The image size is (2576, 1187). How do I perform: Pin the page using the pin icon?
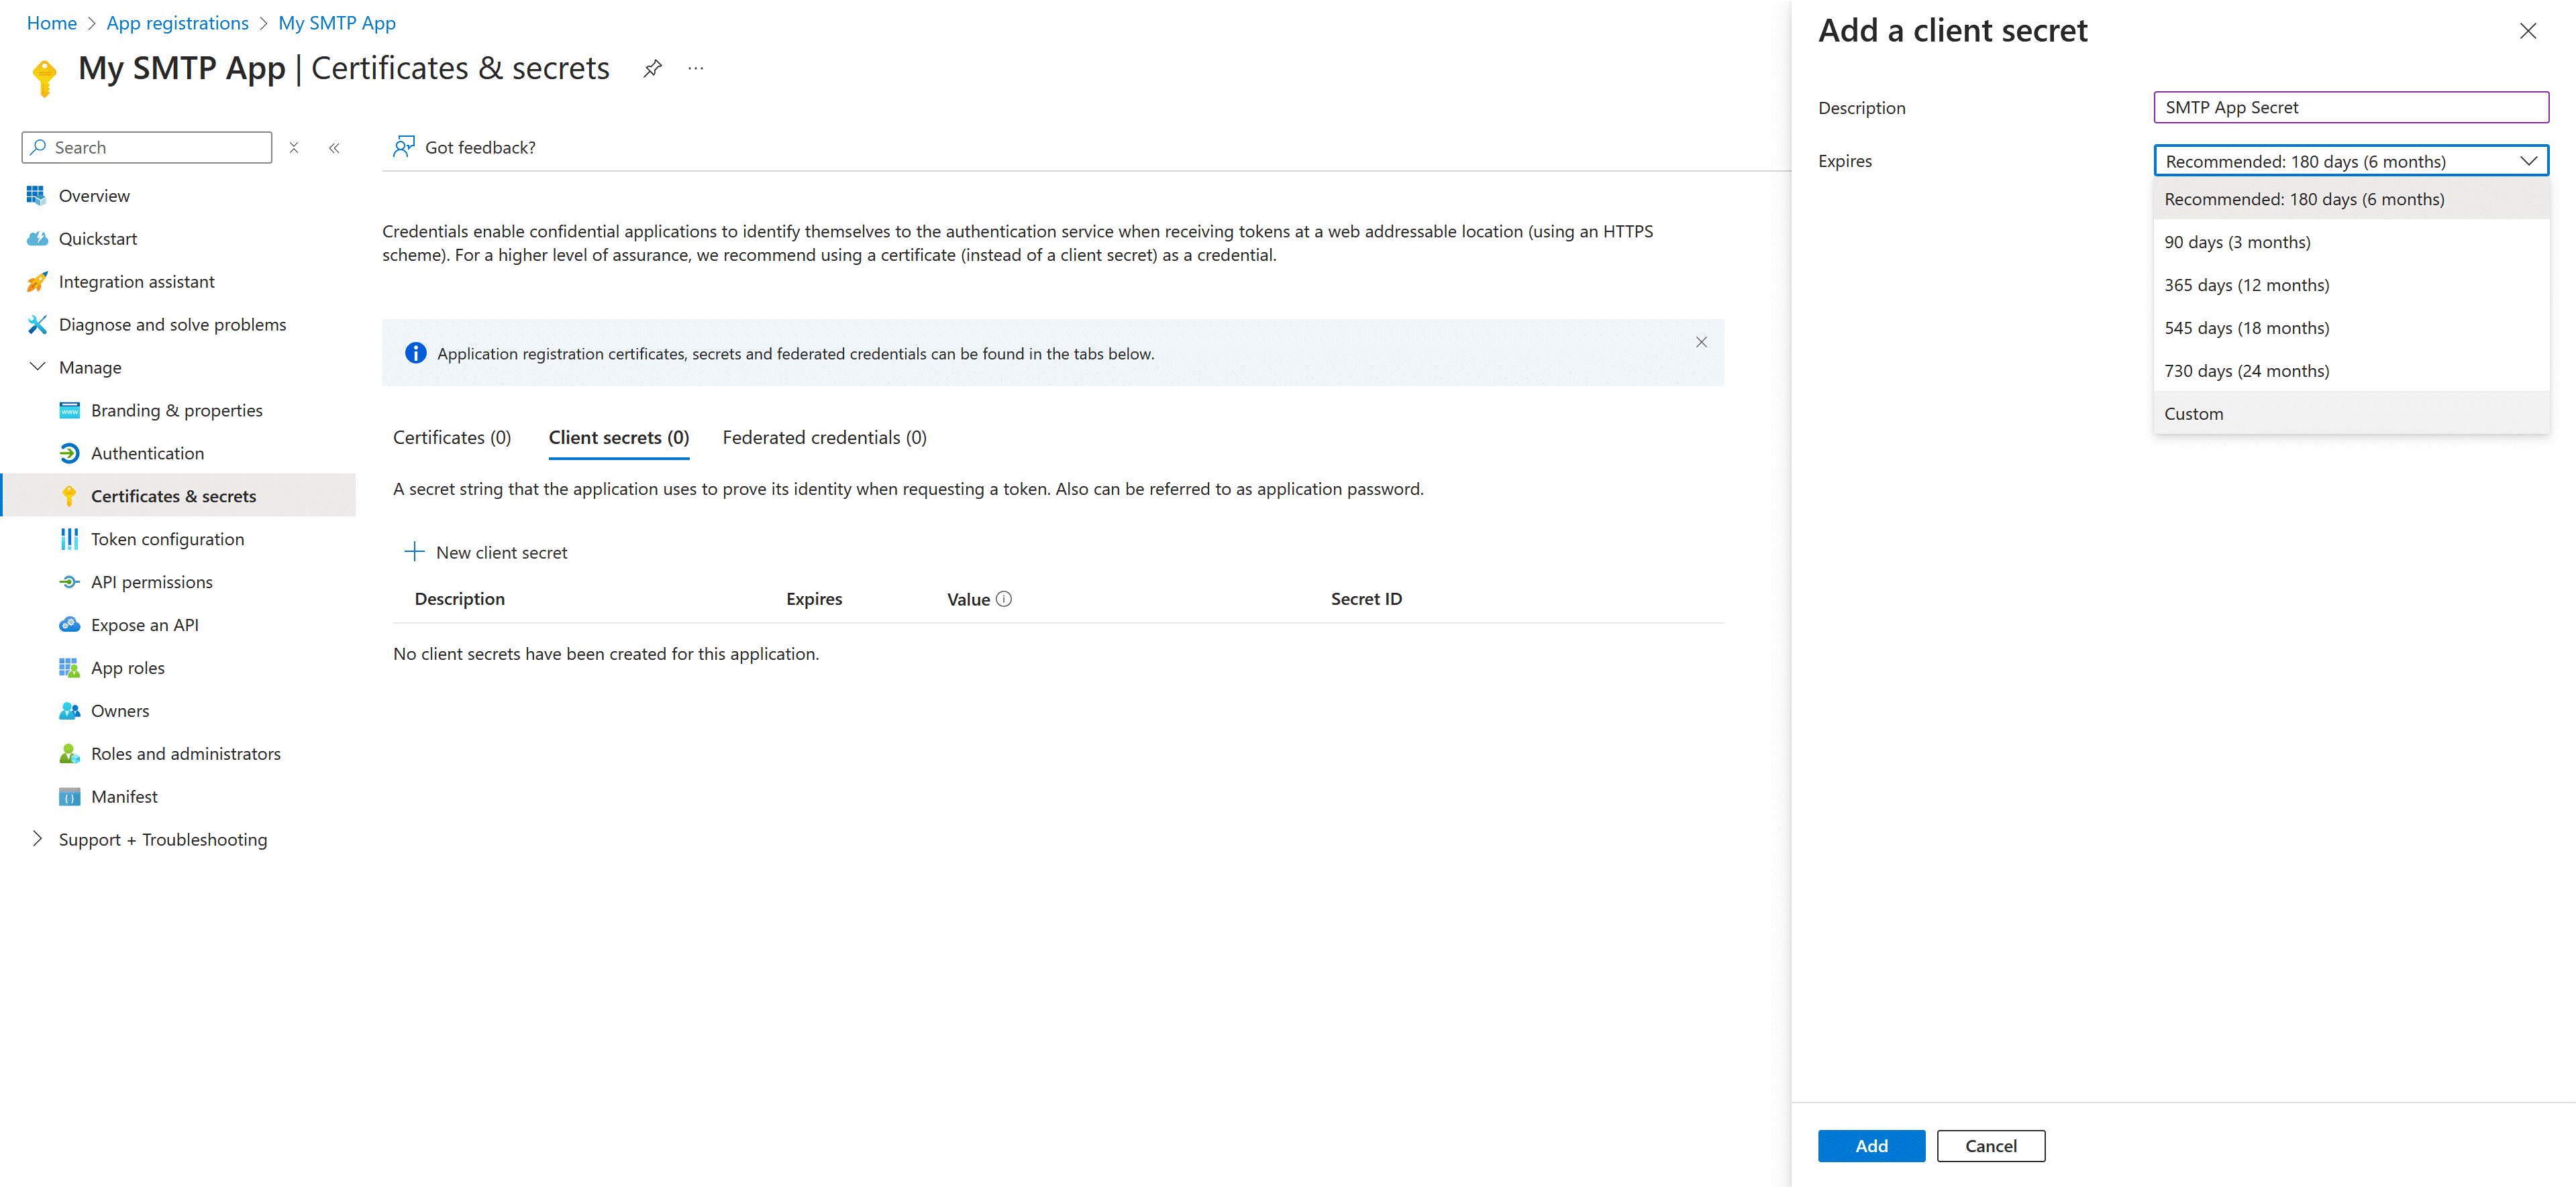pos(652,68)
